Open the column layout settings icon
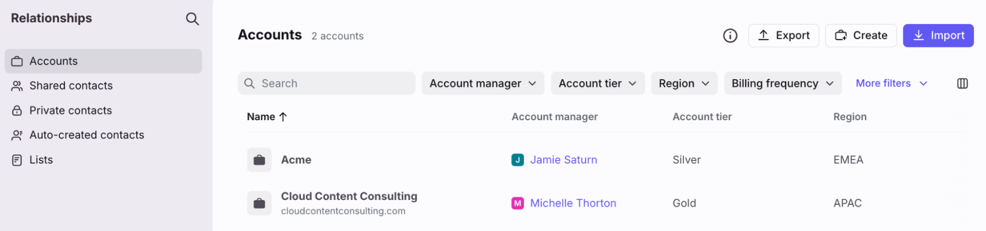The image size is (986, 231). (x=962, y=83)
